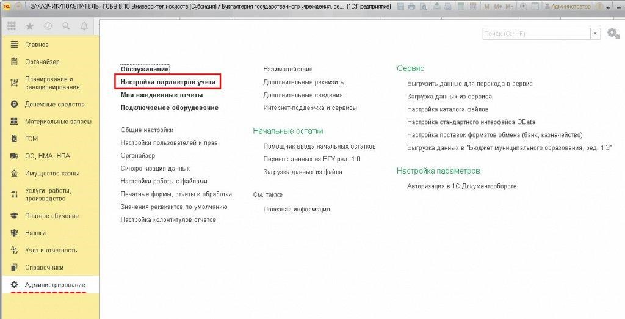Open the sections grid menu icon
This screenshot has width=625, height=319.
[x=12, y=26]
